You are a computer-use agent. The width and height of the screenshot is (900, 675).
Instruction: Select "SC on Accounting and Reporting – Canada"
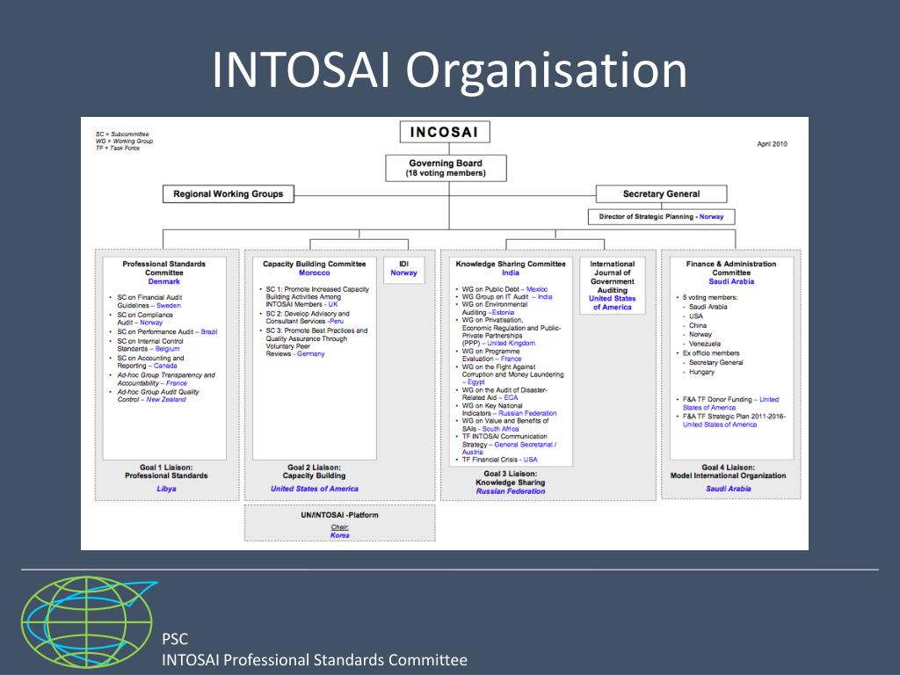150,361
